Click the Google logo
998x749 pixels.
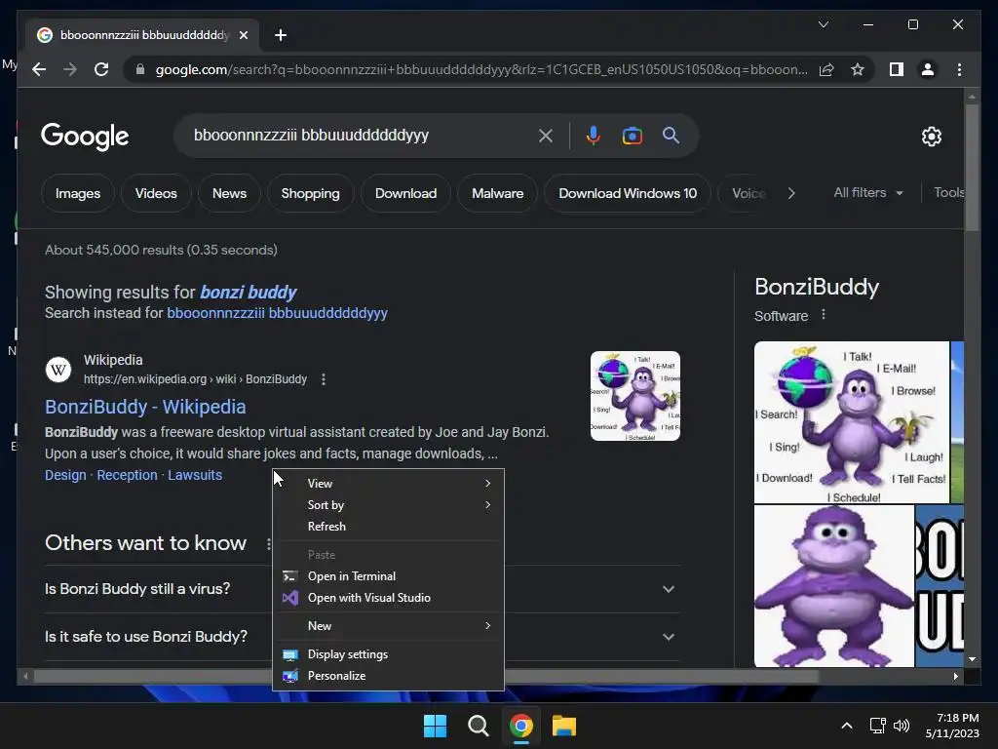(85, 137)
